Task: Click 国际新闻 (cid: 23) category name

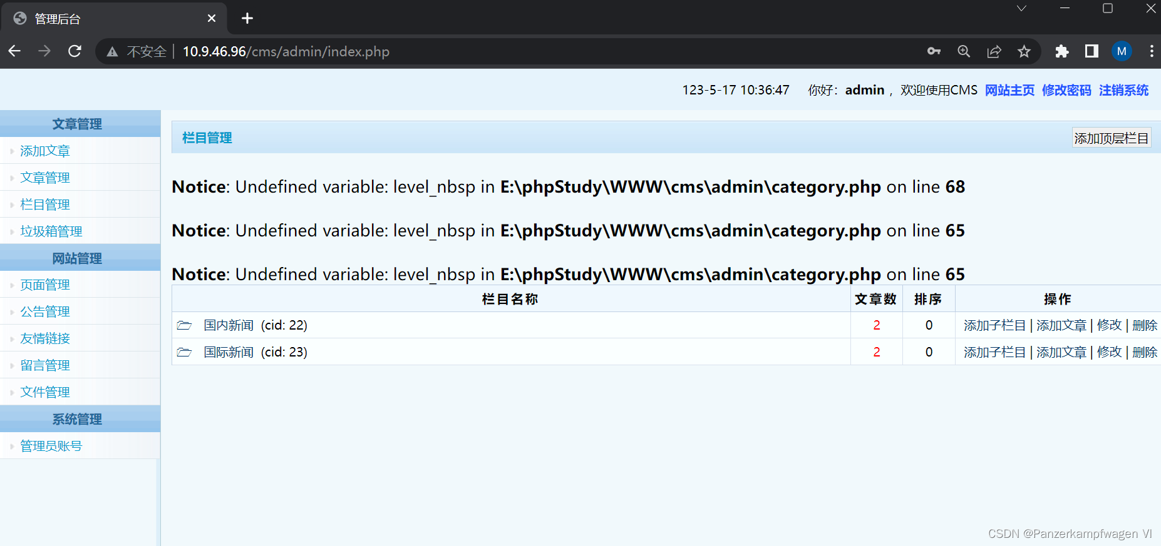Action: (x=255, y=352)
